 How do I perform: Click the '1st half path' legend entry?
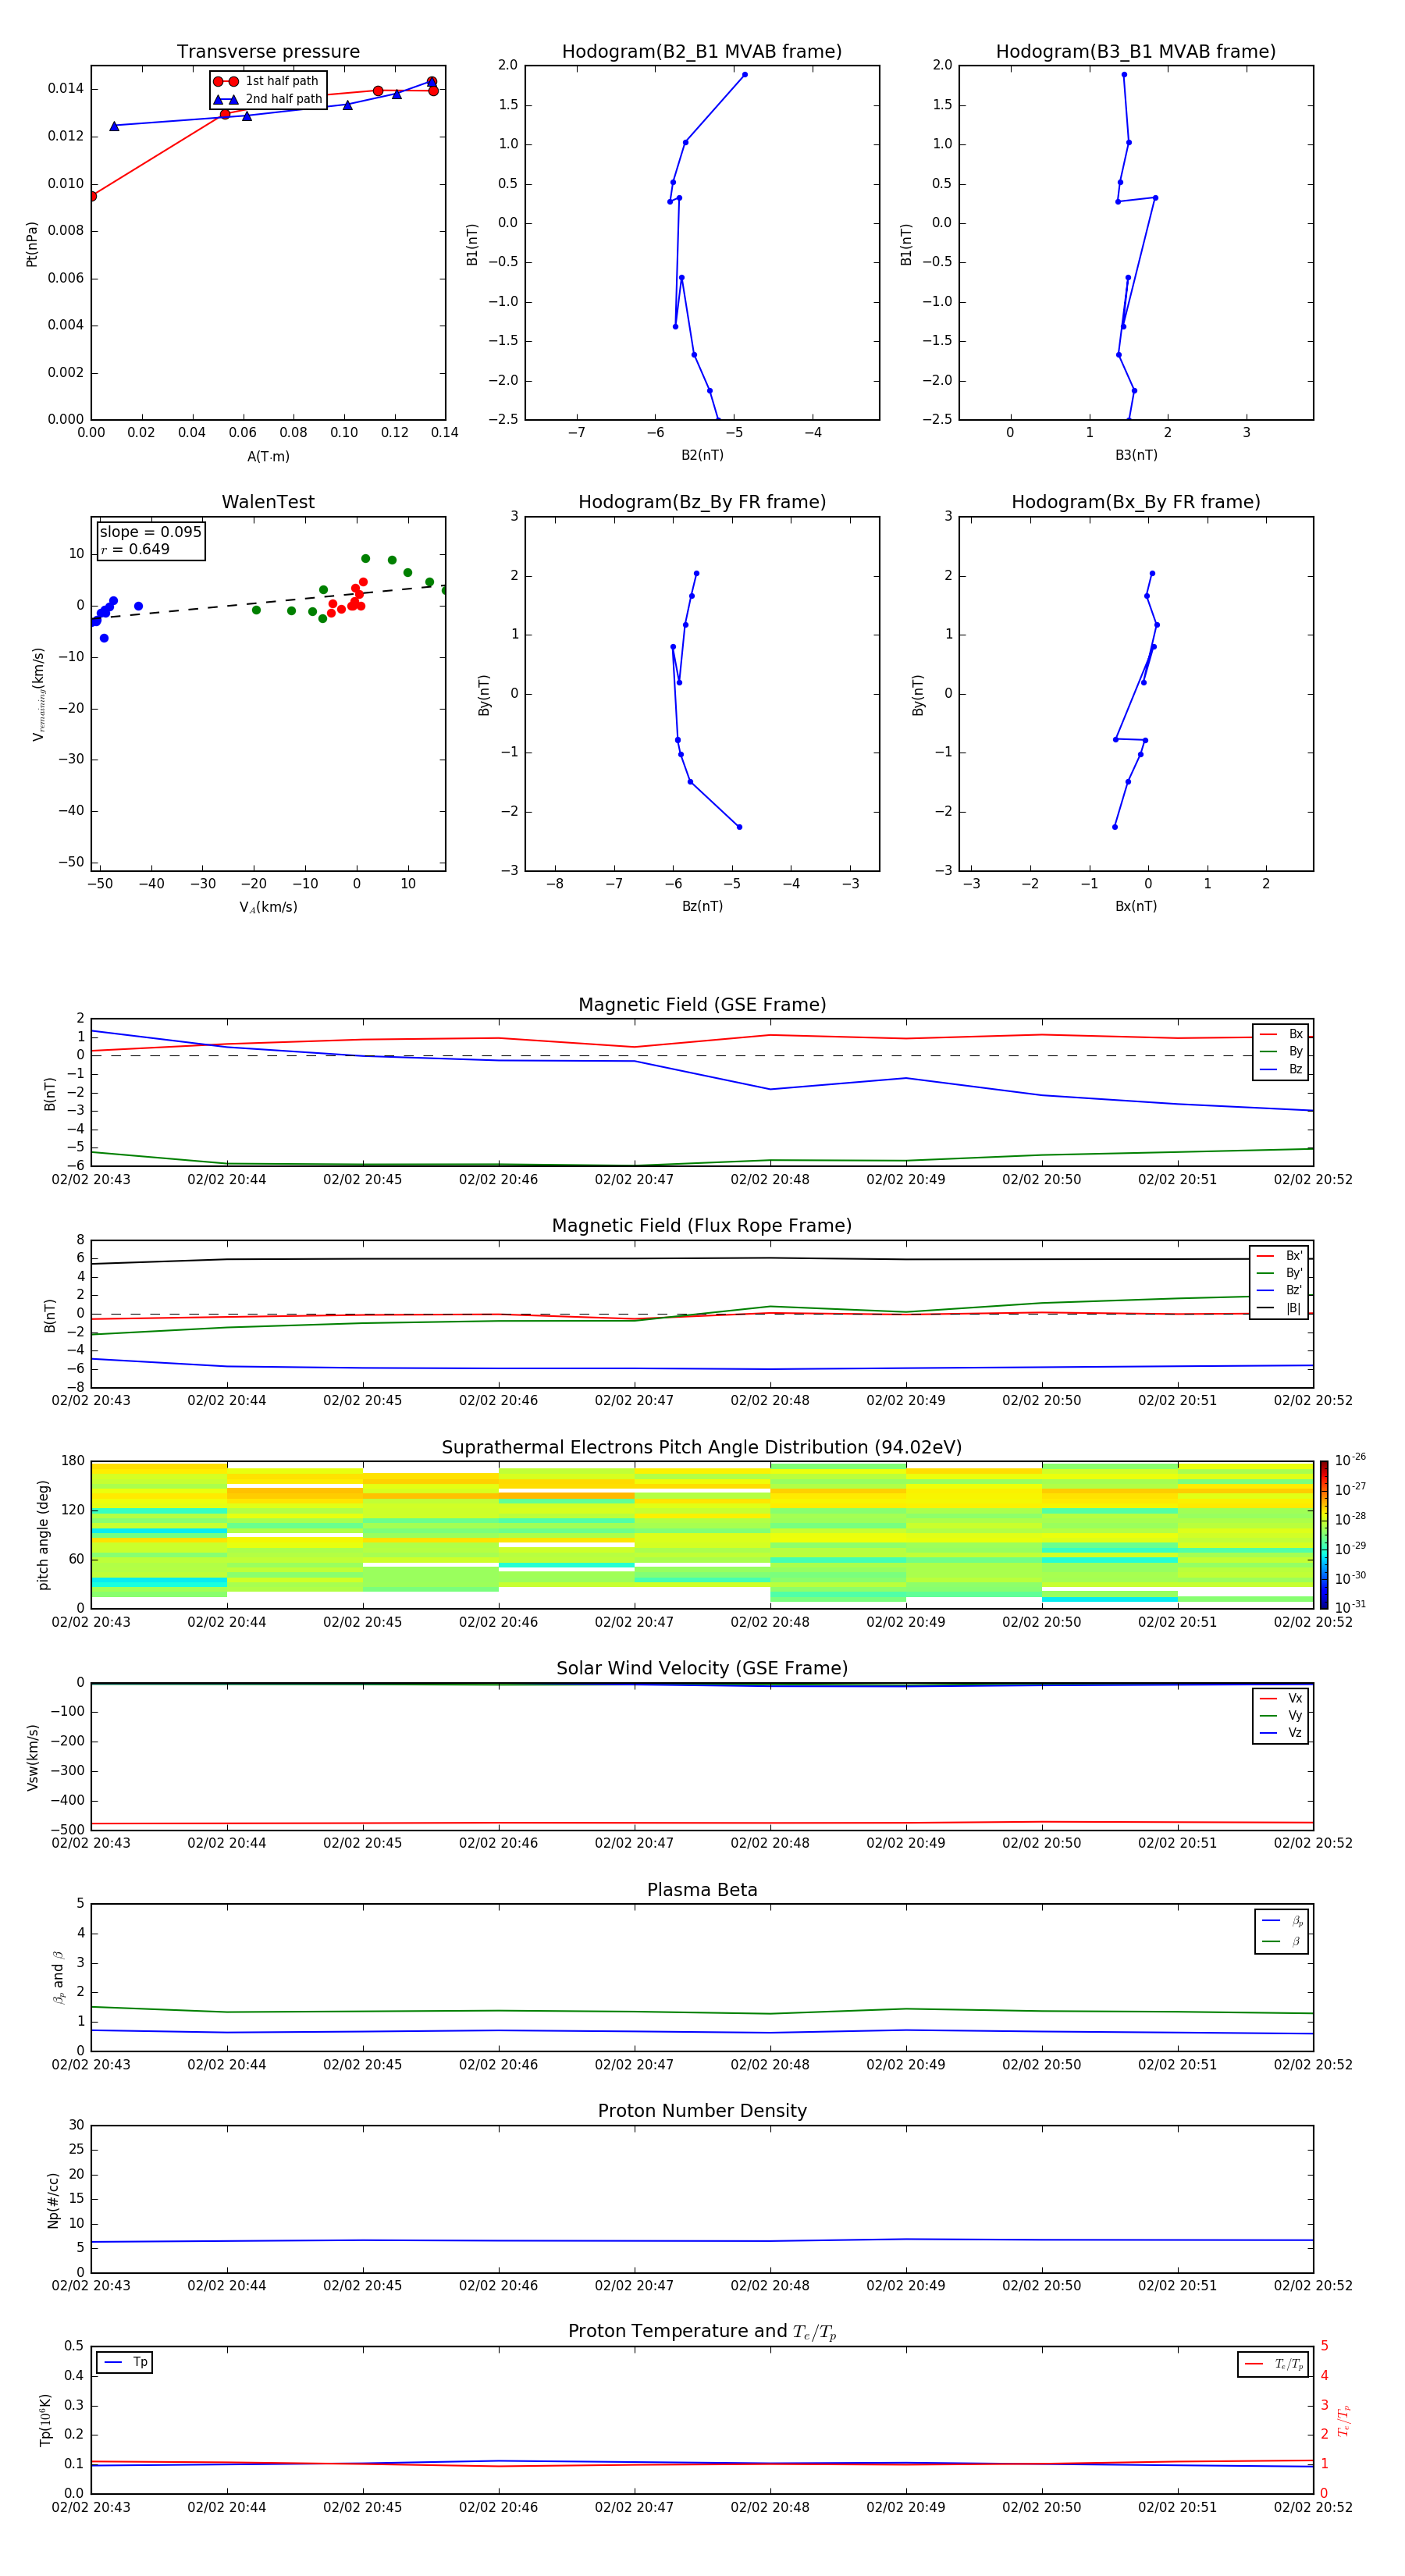(266, 81)
